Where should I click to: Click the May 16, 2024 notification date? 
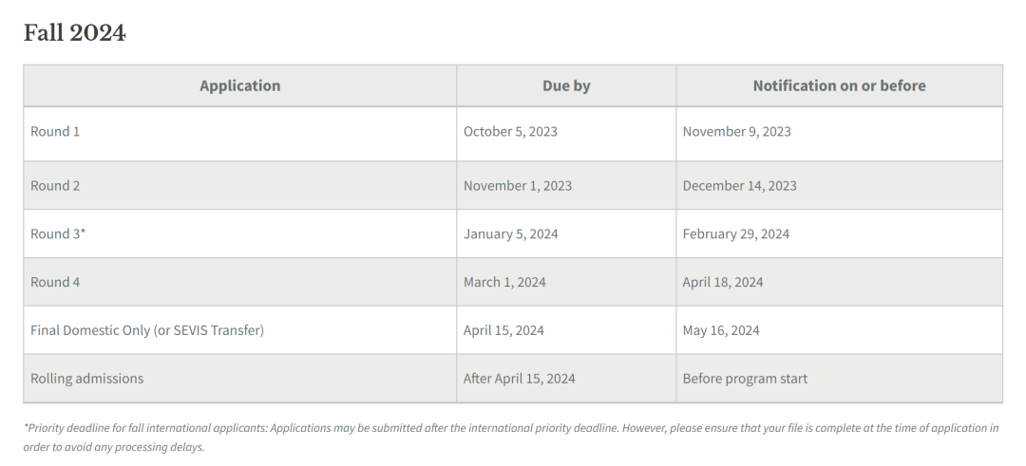coord(721,330)
